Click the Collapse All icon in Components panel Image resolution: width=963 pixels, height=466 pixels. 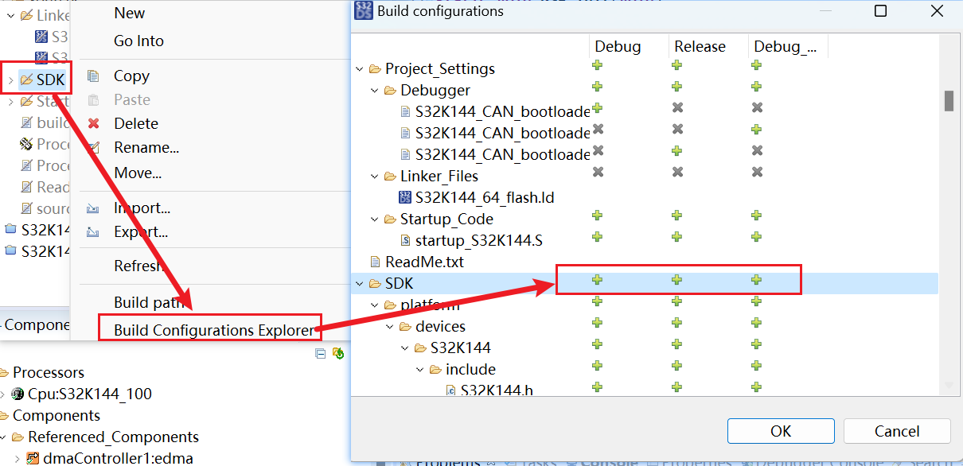pos(320,353)
